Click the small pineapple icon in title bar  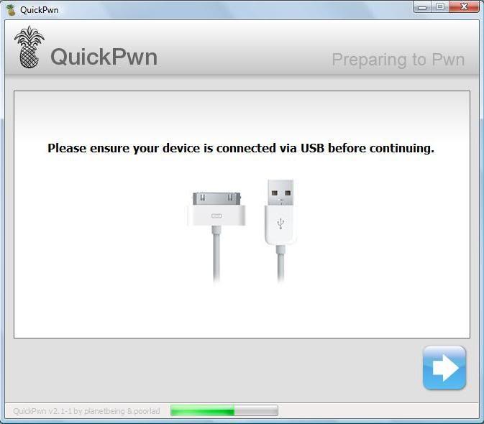(11, 10)
